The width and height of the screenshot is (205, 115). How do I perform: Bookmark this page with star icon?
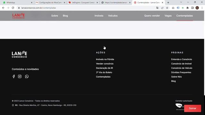coord(167,8)
